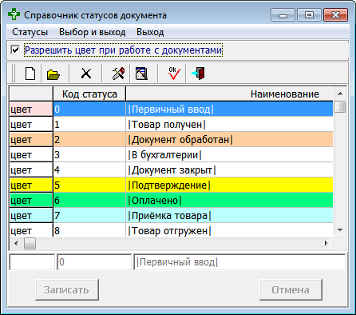Click the horizontal scrollbar thumb

[30, 243]
